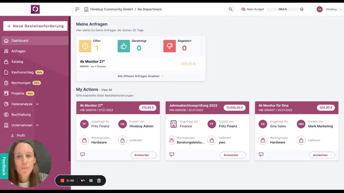
Task: Open comments on Jahresabschlussprüfung 2022 card
Action: pyautogui.click(x=172, y=154)
